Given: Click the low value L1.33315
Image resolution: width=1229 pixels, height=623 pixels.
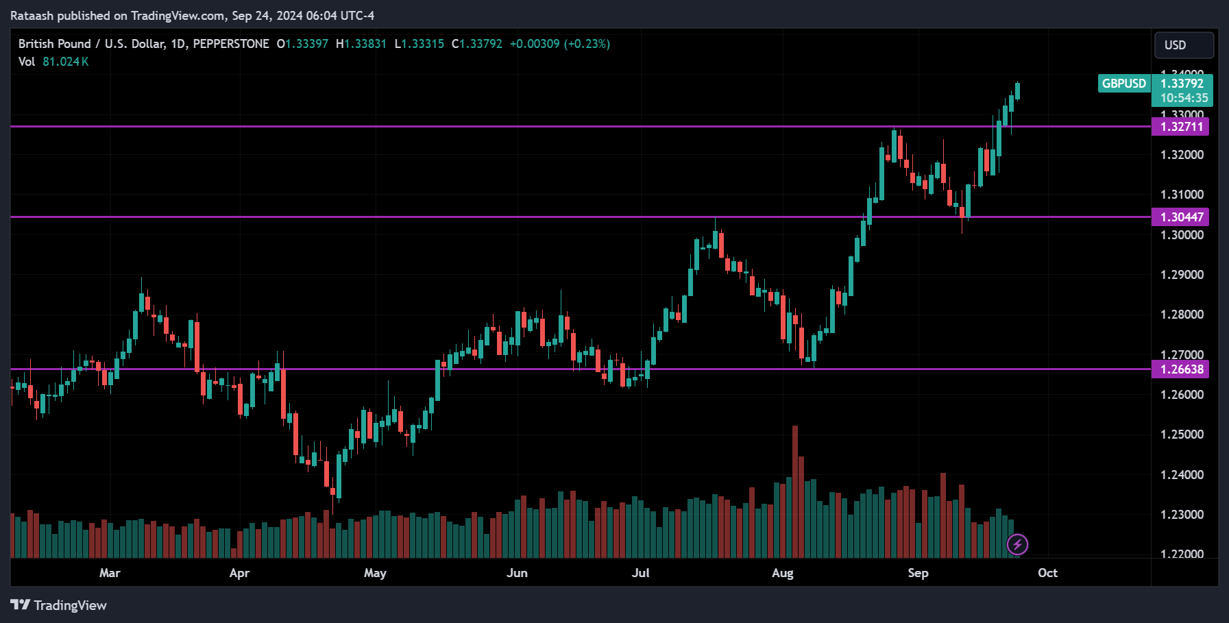Looking at the screenshot, I should point(419,44).
